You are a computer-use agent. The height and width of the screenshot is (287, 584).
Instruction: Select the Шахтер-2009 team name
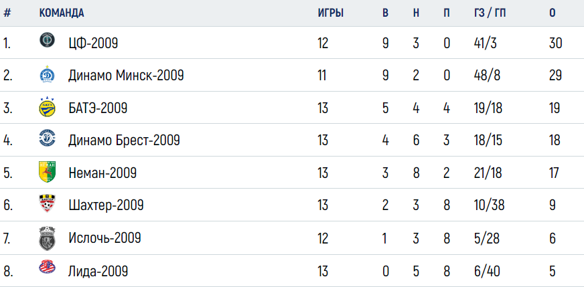(x=106, y=205)
